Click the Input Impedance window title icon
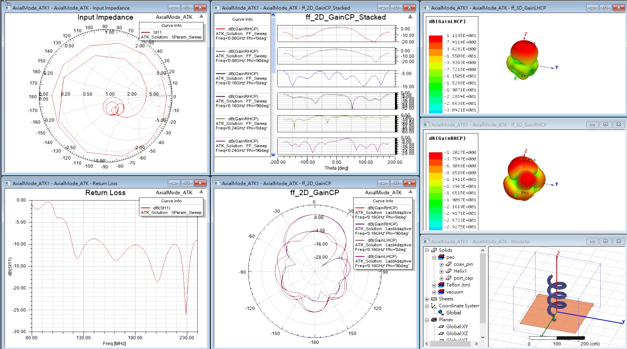The height and width of the screenshot is (349, 627). tap(8, 8)
